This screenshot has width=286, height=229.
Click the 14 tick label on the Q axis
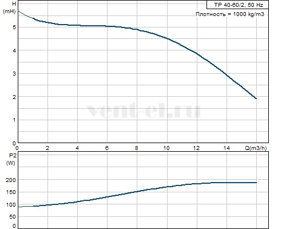tap(227, 148)
